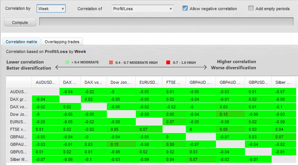Image resolution: width=298 pixels, height=165 pixels.
Task: Click the light green MODERATE legend swatch
Action: coord(67,62)
